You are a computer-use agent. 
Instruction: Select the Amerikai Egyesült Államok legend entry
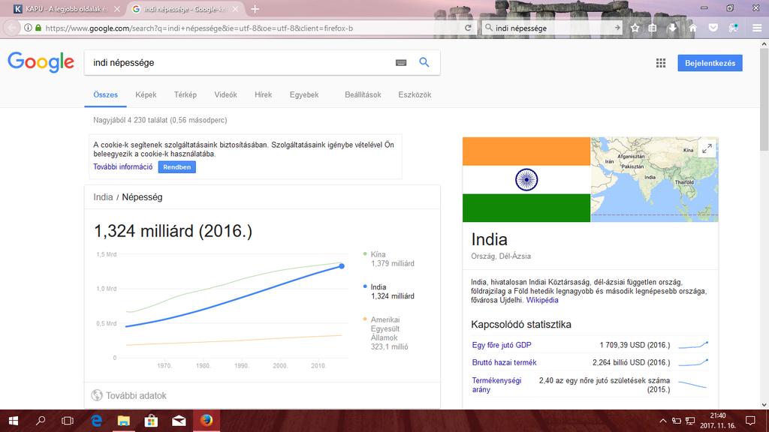387,333
